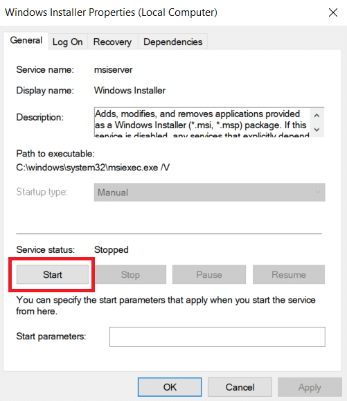Click the Startup type dropdown chevron arrow
347x401 pixels.
(317, 192)
